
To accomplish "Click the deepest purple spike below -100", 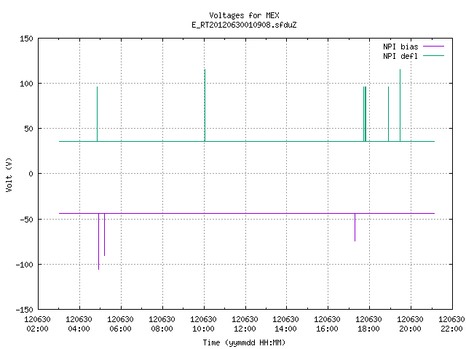I will point(99,241).
